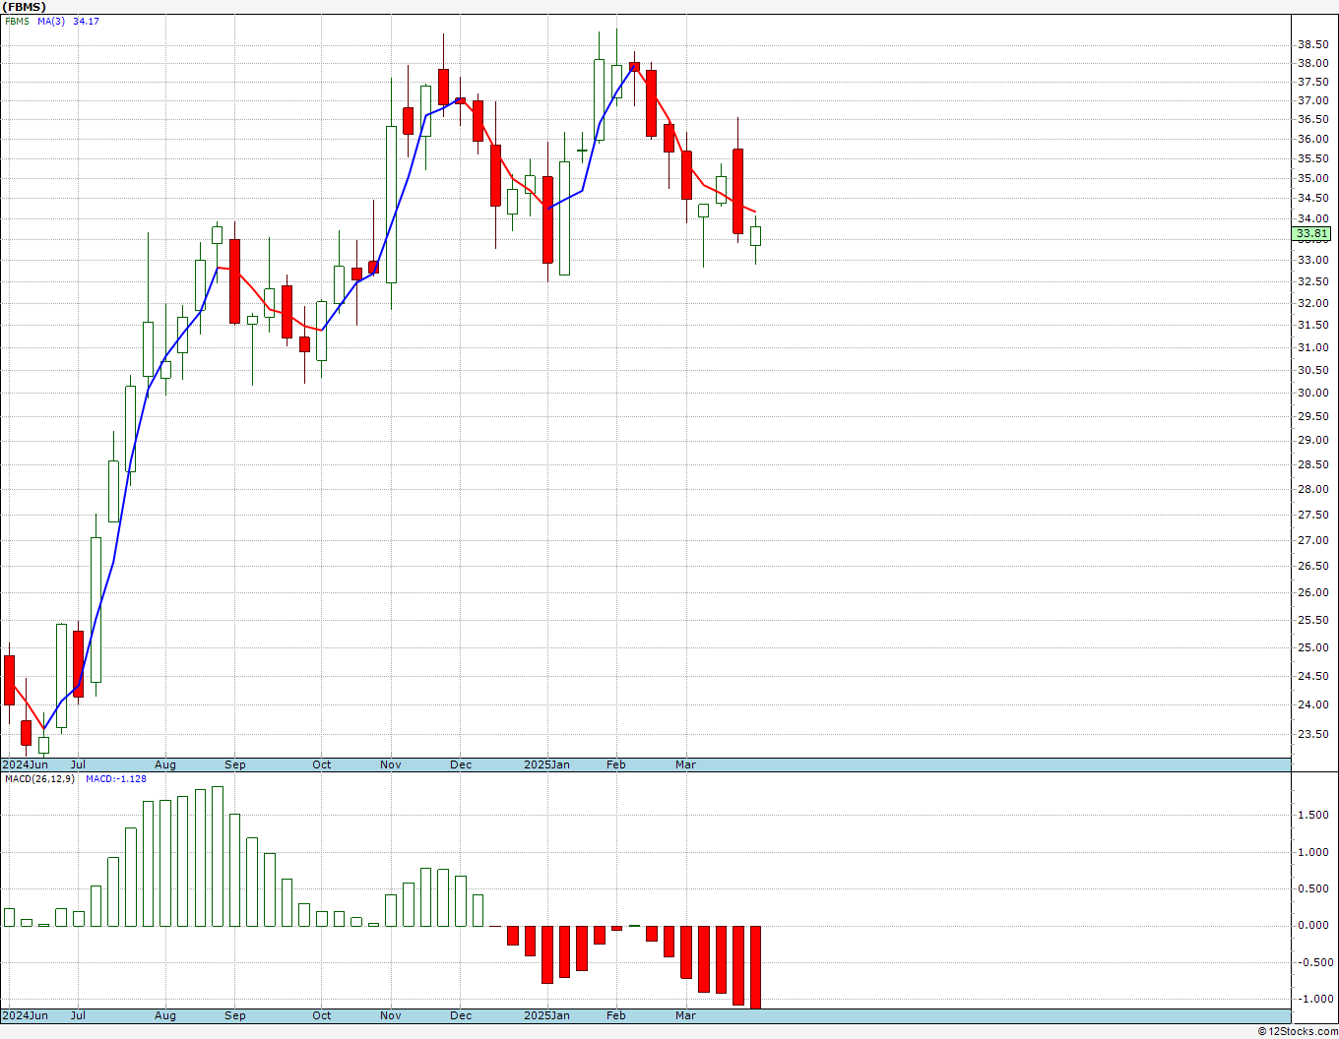The image size is (1339, 1039).
Task: Click 2024Jun on the price chart axis
Action: (25, 764)
